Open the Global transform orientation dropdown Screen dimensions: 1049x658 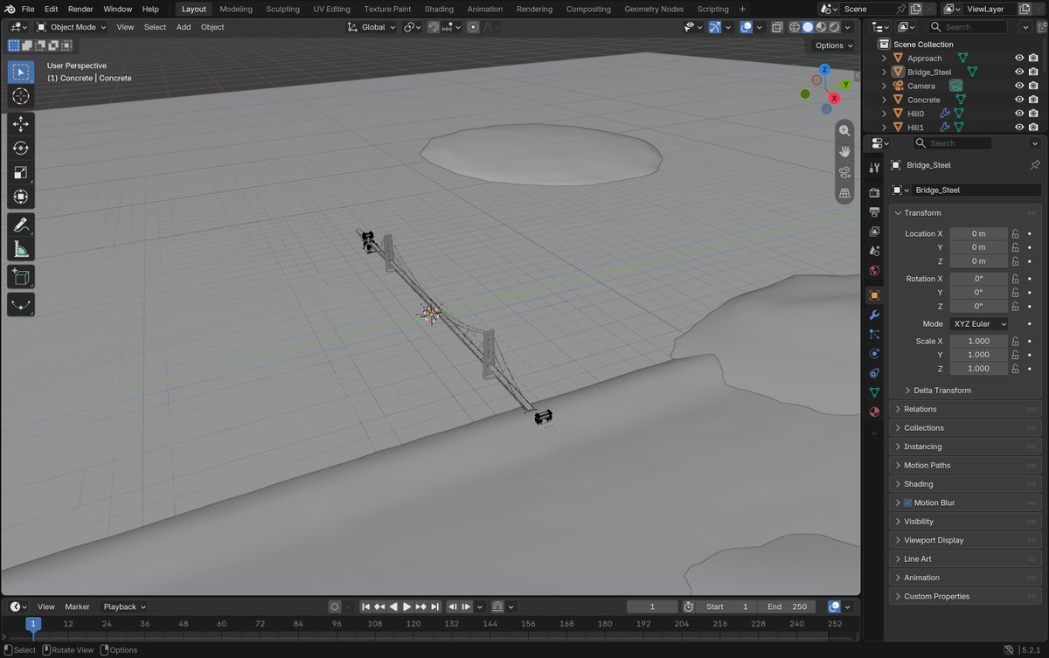372,27
